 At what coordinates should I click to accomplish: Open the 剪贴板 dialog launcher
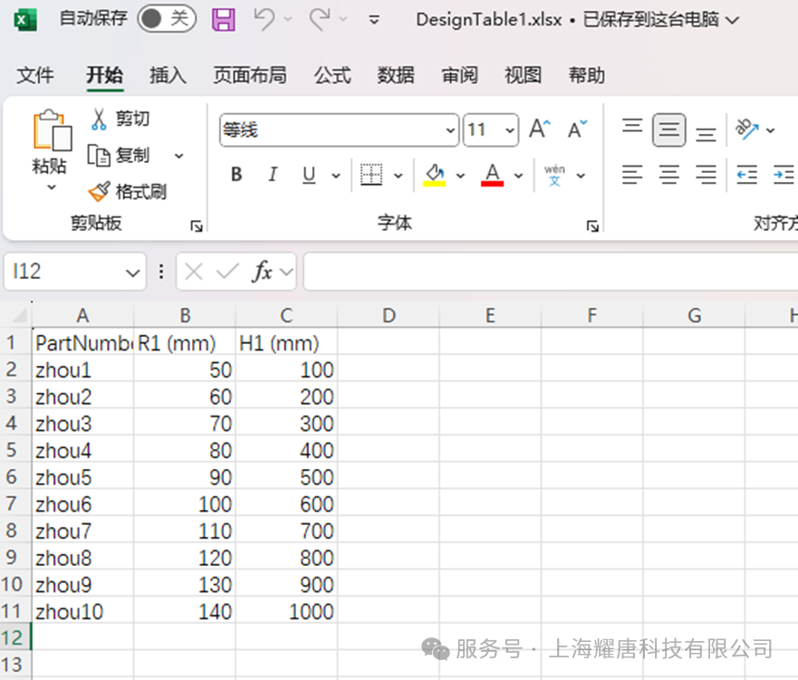click(197, 225)
